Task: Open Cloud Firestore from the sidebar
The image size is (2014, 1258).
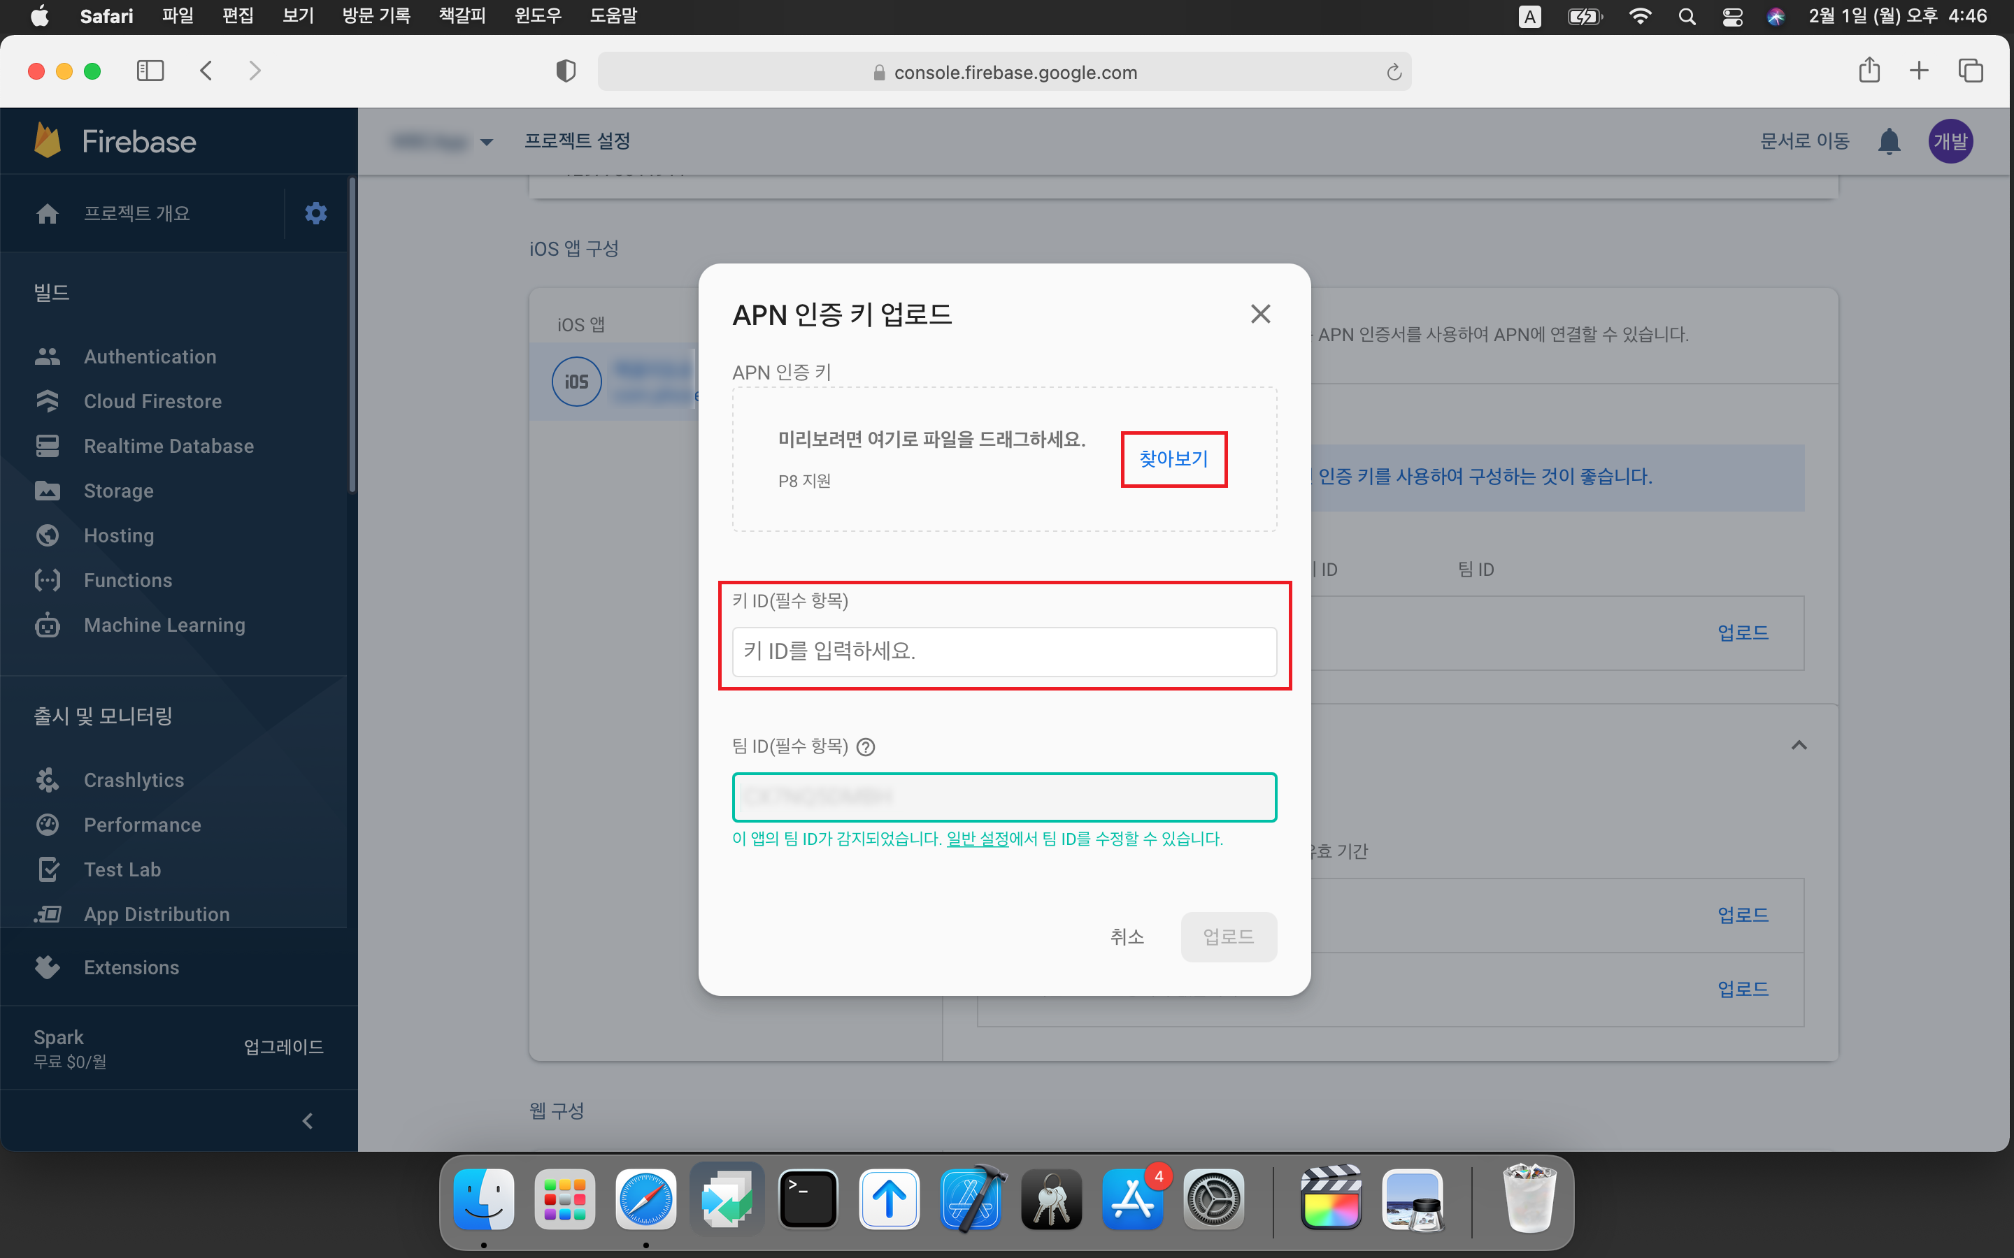Action: [152, 401]
